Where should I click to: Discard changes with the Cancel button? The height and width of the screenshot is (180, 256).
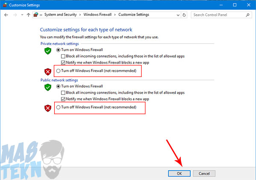(204, 174)
